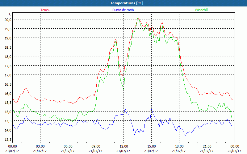Click the 19,0 y-axis value
Image resolution: width=247 pixels, height=154 pixels.
coord(7,38)
